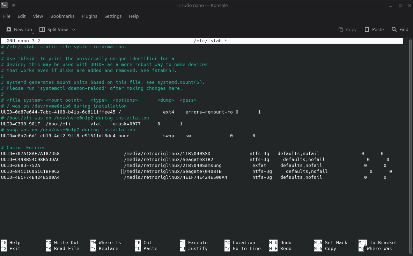Image resolution: width=413 pixels, height=256 pixels.
Task: Click the terminal vertical scrollbar
Action: 410,140
